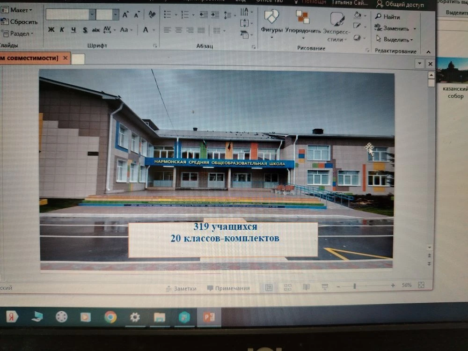
Task: Open the font name dropdown
Action: pyautogui.click(x=92, y=15)
